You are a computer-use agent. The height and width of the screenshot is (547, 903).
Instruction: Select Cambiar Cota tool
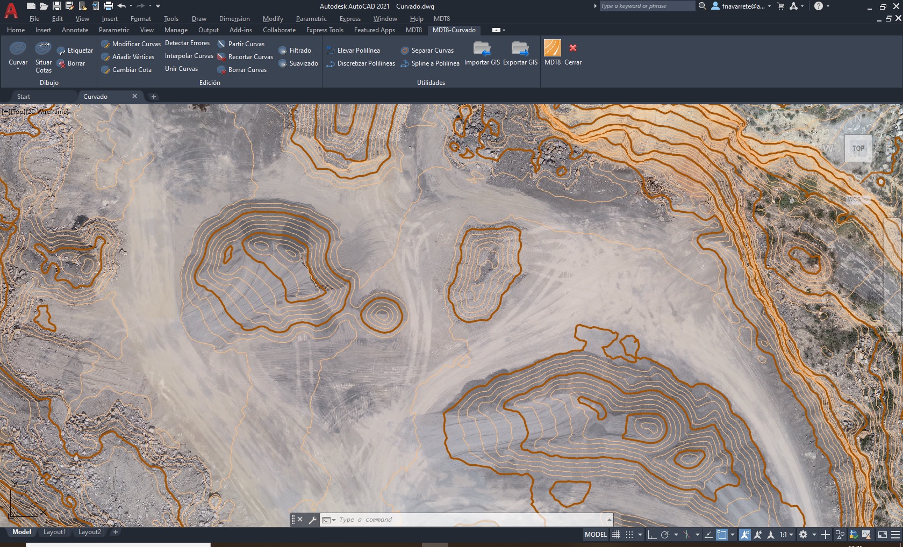click(x=126, y=70)
